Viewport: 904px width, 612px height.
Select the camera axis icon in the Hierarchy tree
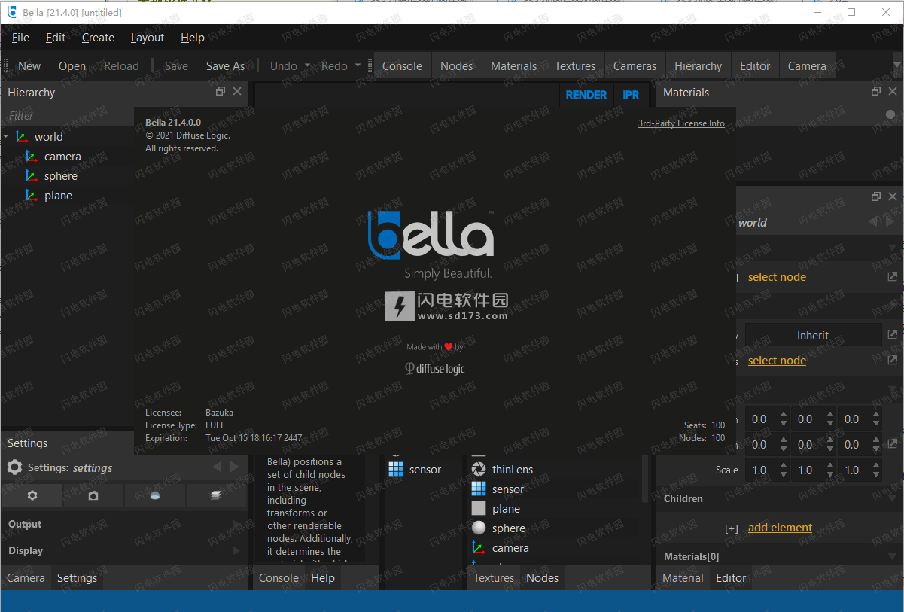point(31,157)
